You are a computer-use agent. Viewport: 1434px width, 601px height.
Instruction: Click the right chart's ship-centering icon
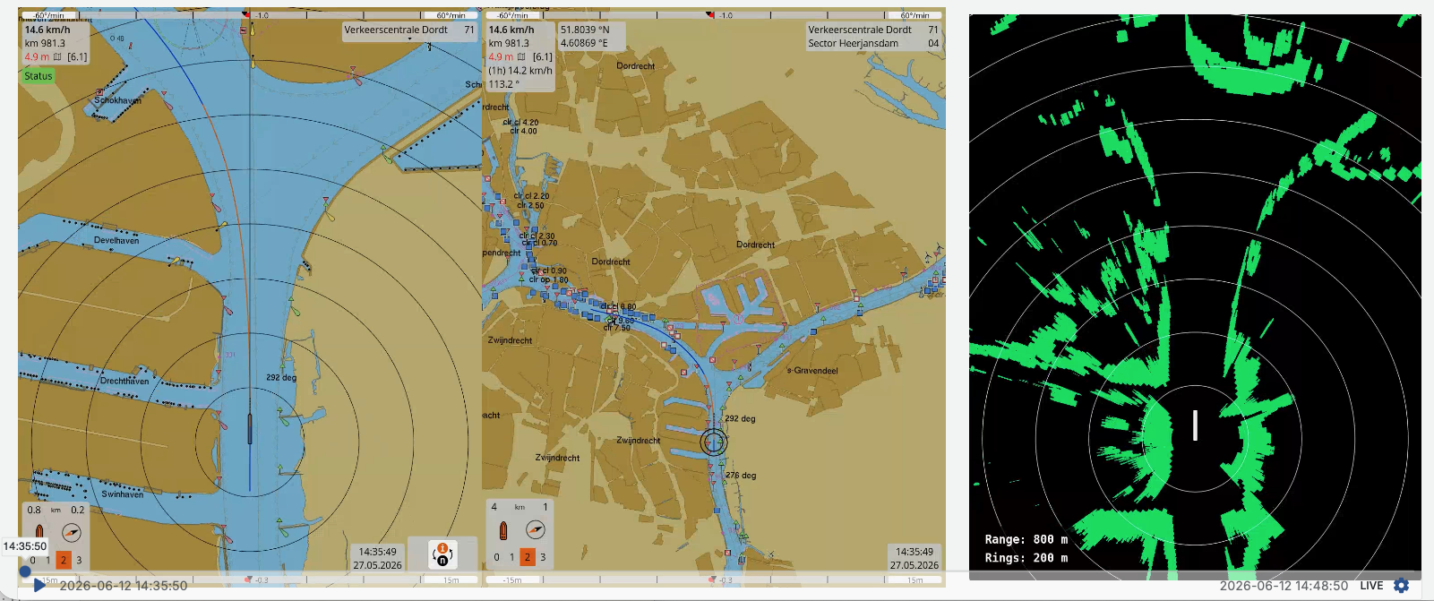(502, 530)
